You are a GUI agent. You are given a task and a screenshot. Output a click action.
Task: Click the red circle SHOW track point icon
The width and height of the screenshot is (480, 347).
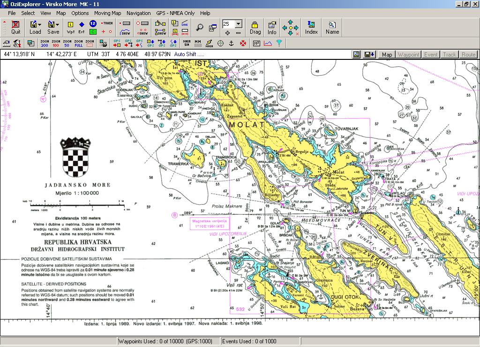(x=142, y=32)
